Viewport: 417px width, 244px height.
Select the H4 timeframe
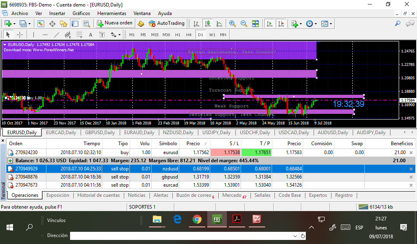pyautogui.click(x=189, y=35)
